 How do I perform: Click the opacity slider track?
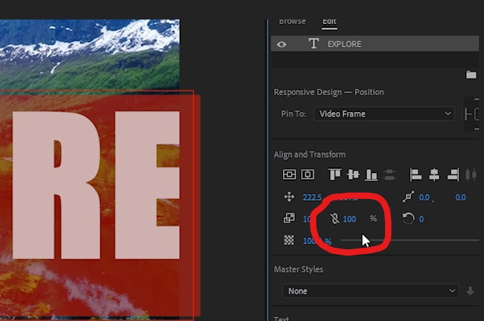pos(410,240)
